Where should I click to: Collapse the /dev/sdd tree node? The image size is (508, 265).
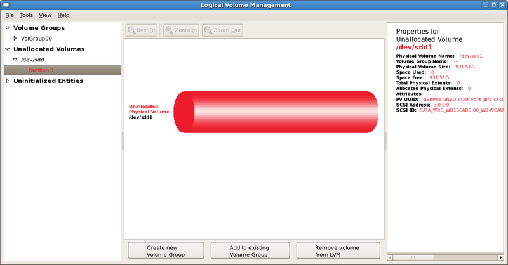[15, 60]
